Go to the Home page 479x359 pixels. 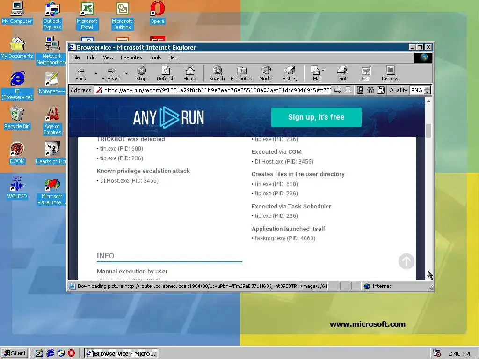pyautogui.click(x=190, y=73)
